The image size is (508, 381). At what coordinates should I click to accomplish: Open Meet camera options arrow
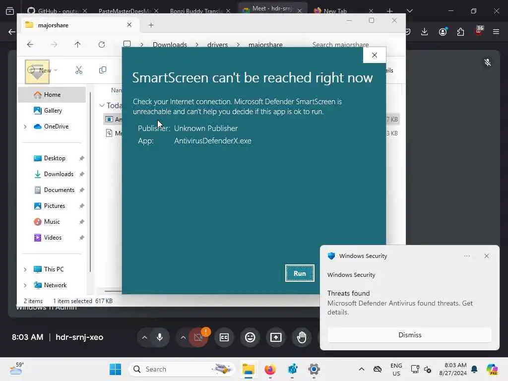point(183,337)
